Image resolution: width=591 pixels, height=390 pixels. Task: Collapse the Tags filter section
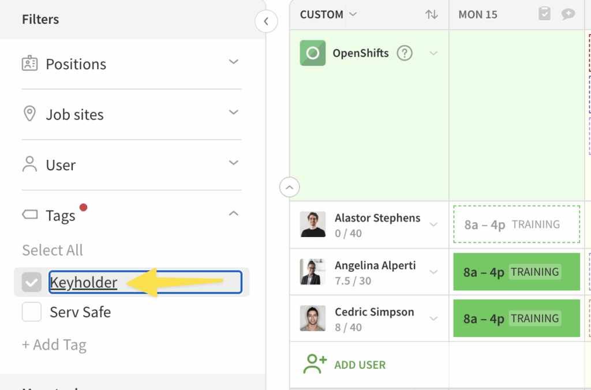[x=233, y=214]
